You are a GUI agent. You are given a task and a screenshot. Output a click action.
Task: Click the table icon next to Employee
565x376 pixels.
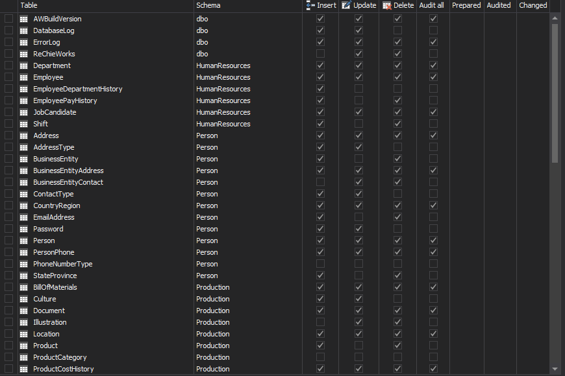pyautogui.click(x=24, y=77)
